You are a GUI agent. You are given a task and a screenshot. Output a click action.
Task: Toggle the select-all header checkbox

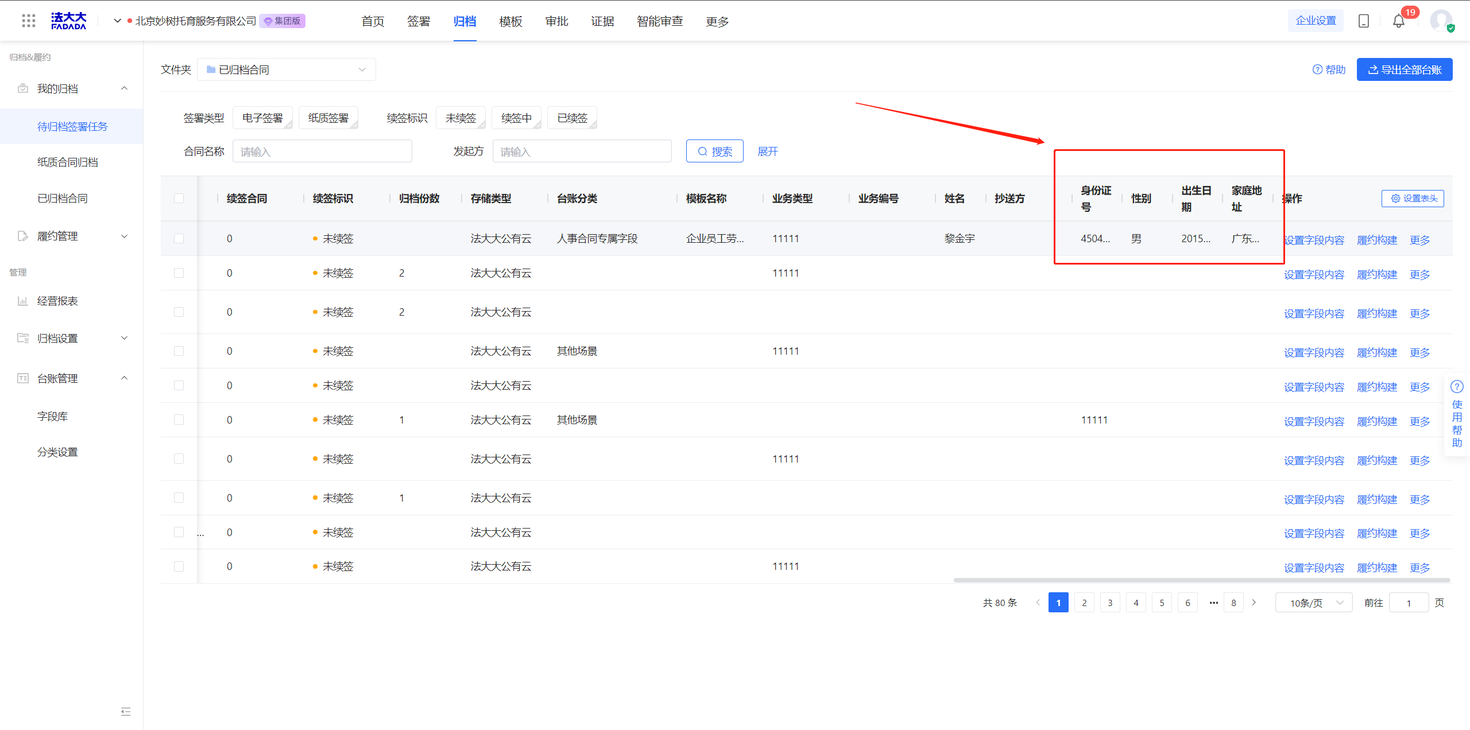(179, 199)
